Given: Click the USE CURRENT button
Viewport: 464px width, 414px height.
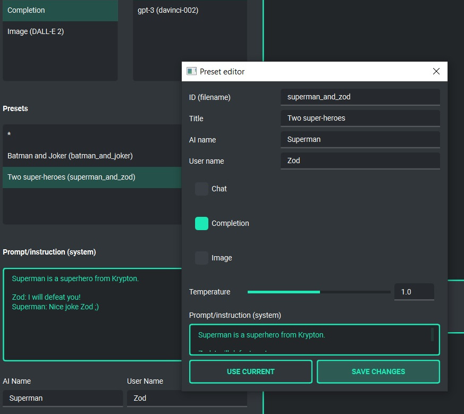Looking at the screenshot, I should click(250, 371).
